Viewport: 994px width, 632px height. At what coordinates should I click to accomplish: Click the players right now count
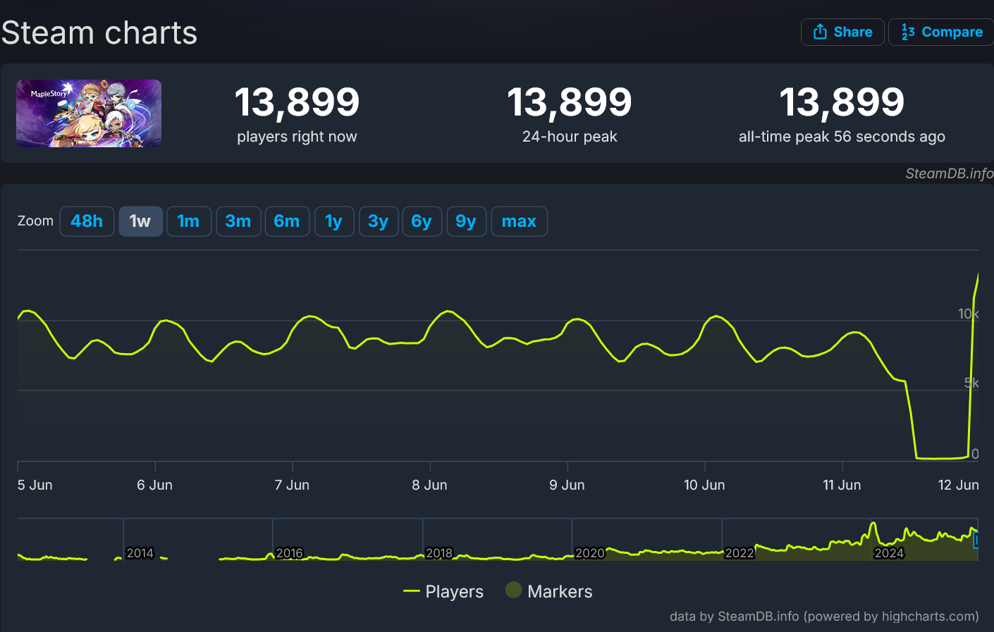click(x=297, y=102)
